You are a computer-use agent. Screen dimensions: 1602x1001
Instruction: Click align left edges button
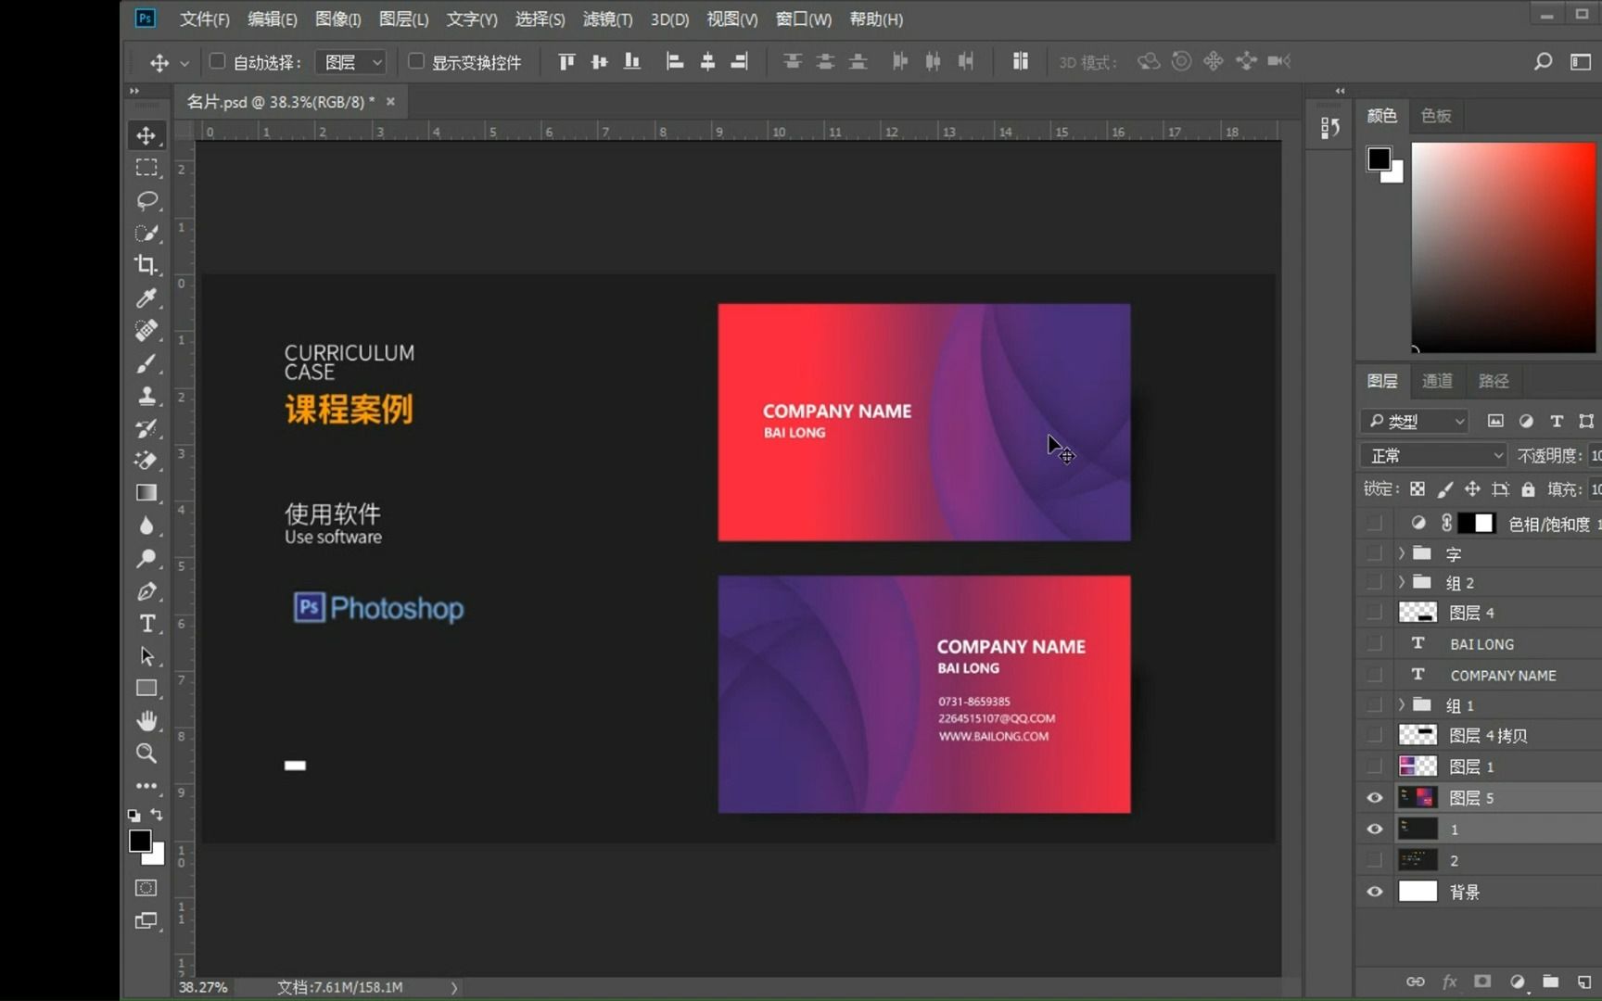[x=675, y=61]
